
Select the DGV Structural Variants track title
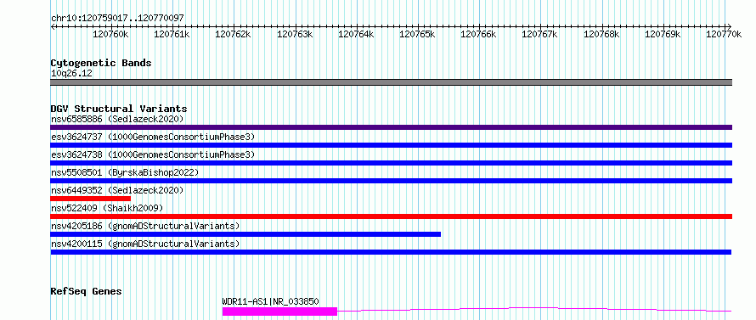(x=119, y=109)
